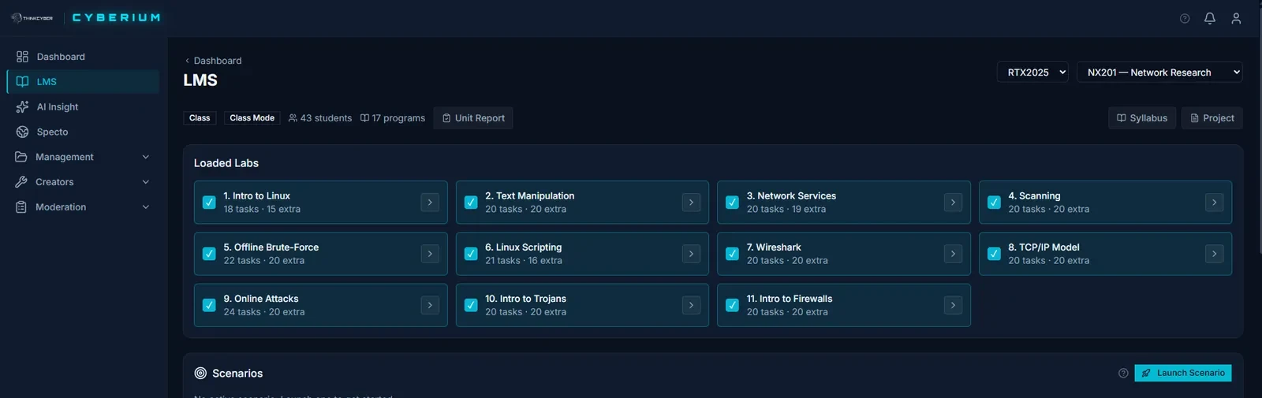Viewport: 1262px width, 398px height.
Task: Click the Management folder icon
Action: point(21,157)
